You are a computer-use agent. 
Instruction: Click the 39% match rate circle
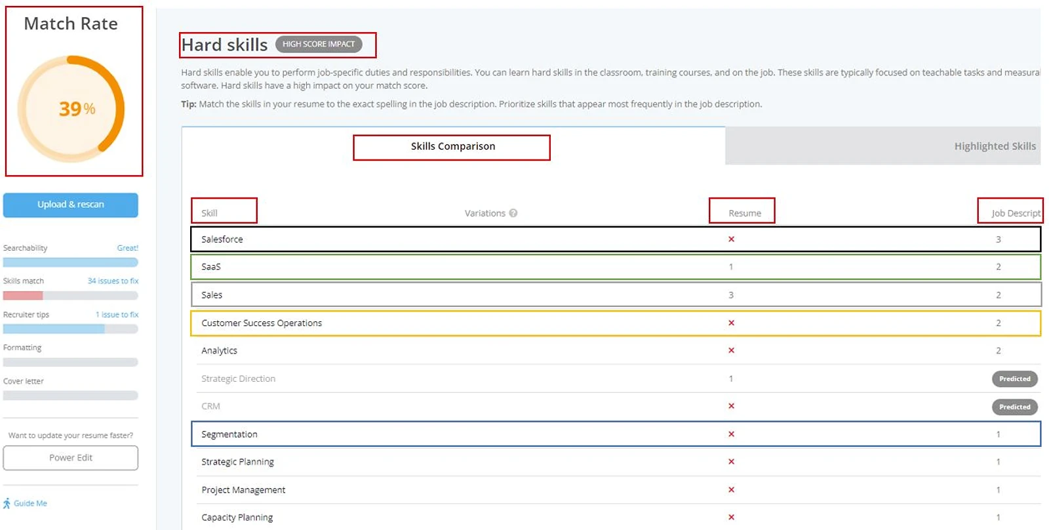click(x=71, y=109)
